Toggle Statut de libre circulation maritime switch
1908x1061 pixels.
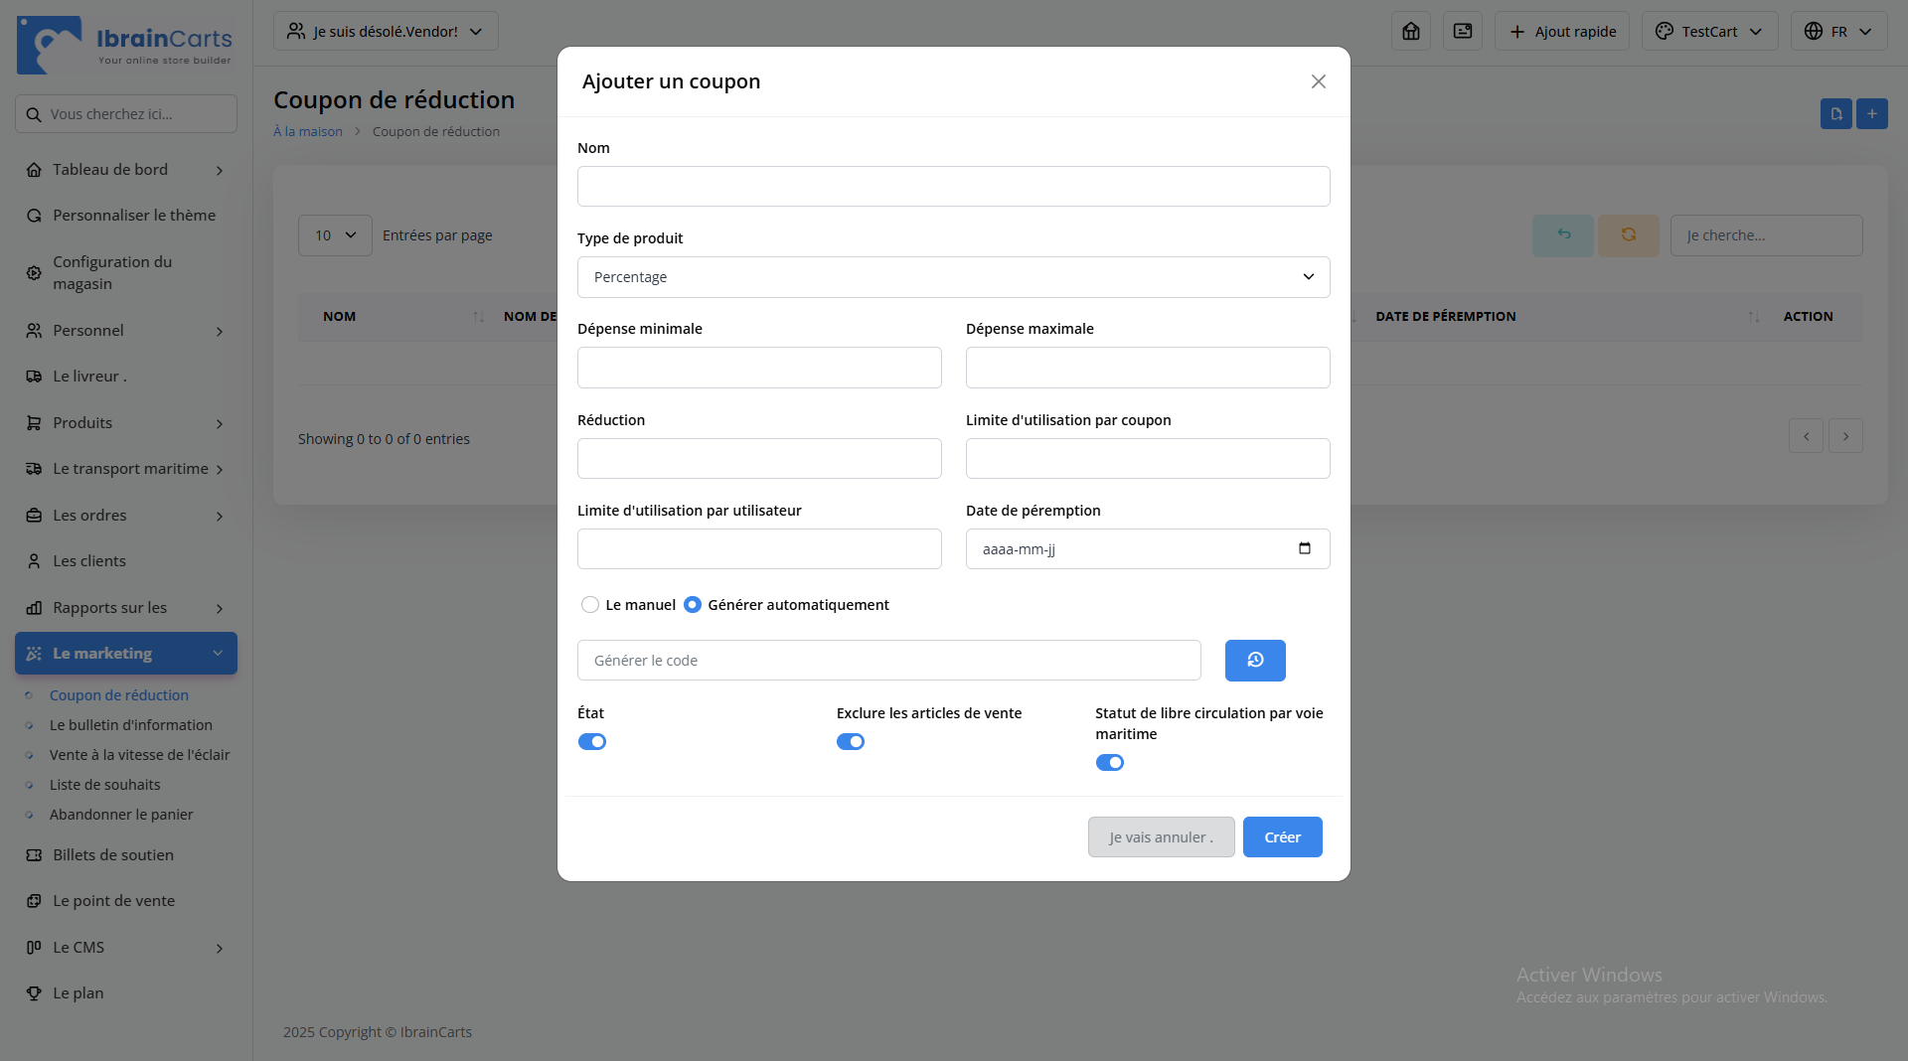pyautogui.click(x=1109, y=763)
